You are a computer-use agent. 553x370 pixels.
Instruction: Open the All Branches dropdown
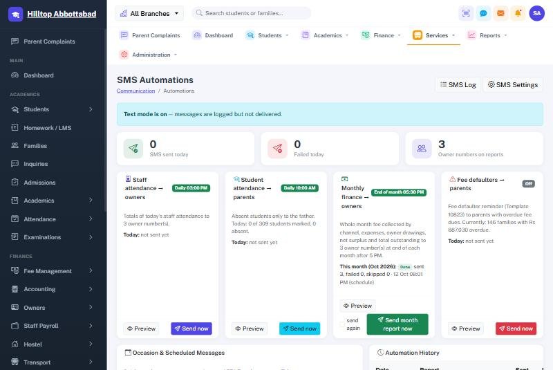click(149, 13)
